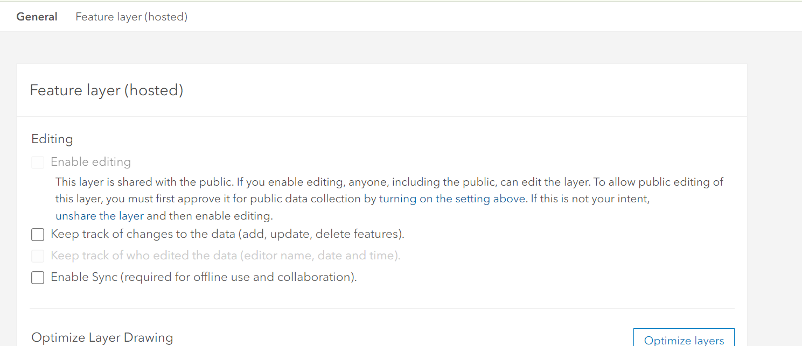This screenshot has height=346, width=802.
Task: Click the "Enable editing" label text
Action: point(90,162)
